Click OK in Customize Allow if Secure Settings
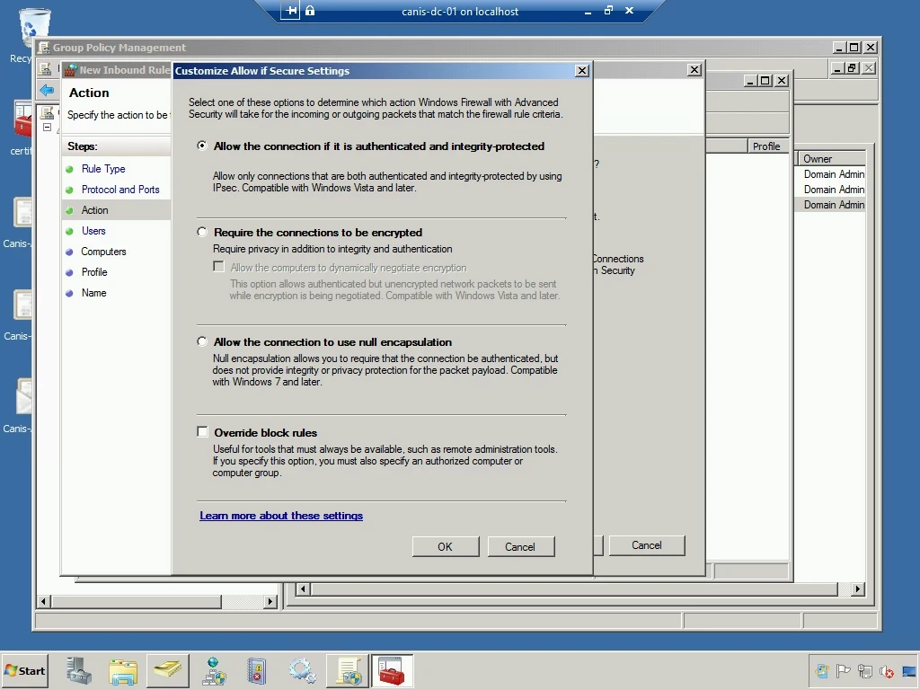920x690 pixels. pyautogui.click(x=445, y=546)
